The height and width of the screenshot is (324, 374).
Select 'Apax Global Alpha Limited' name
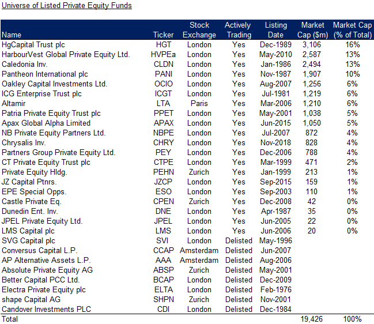[46, 123]
